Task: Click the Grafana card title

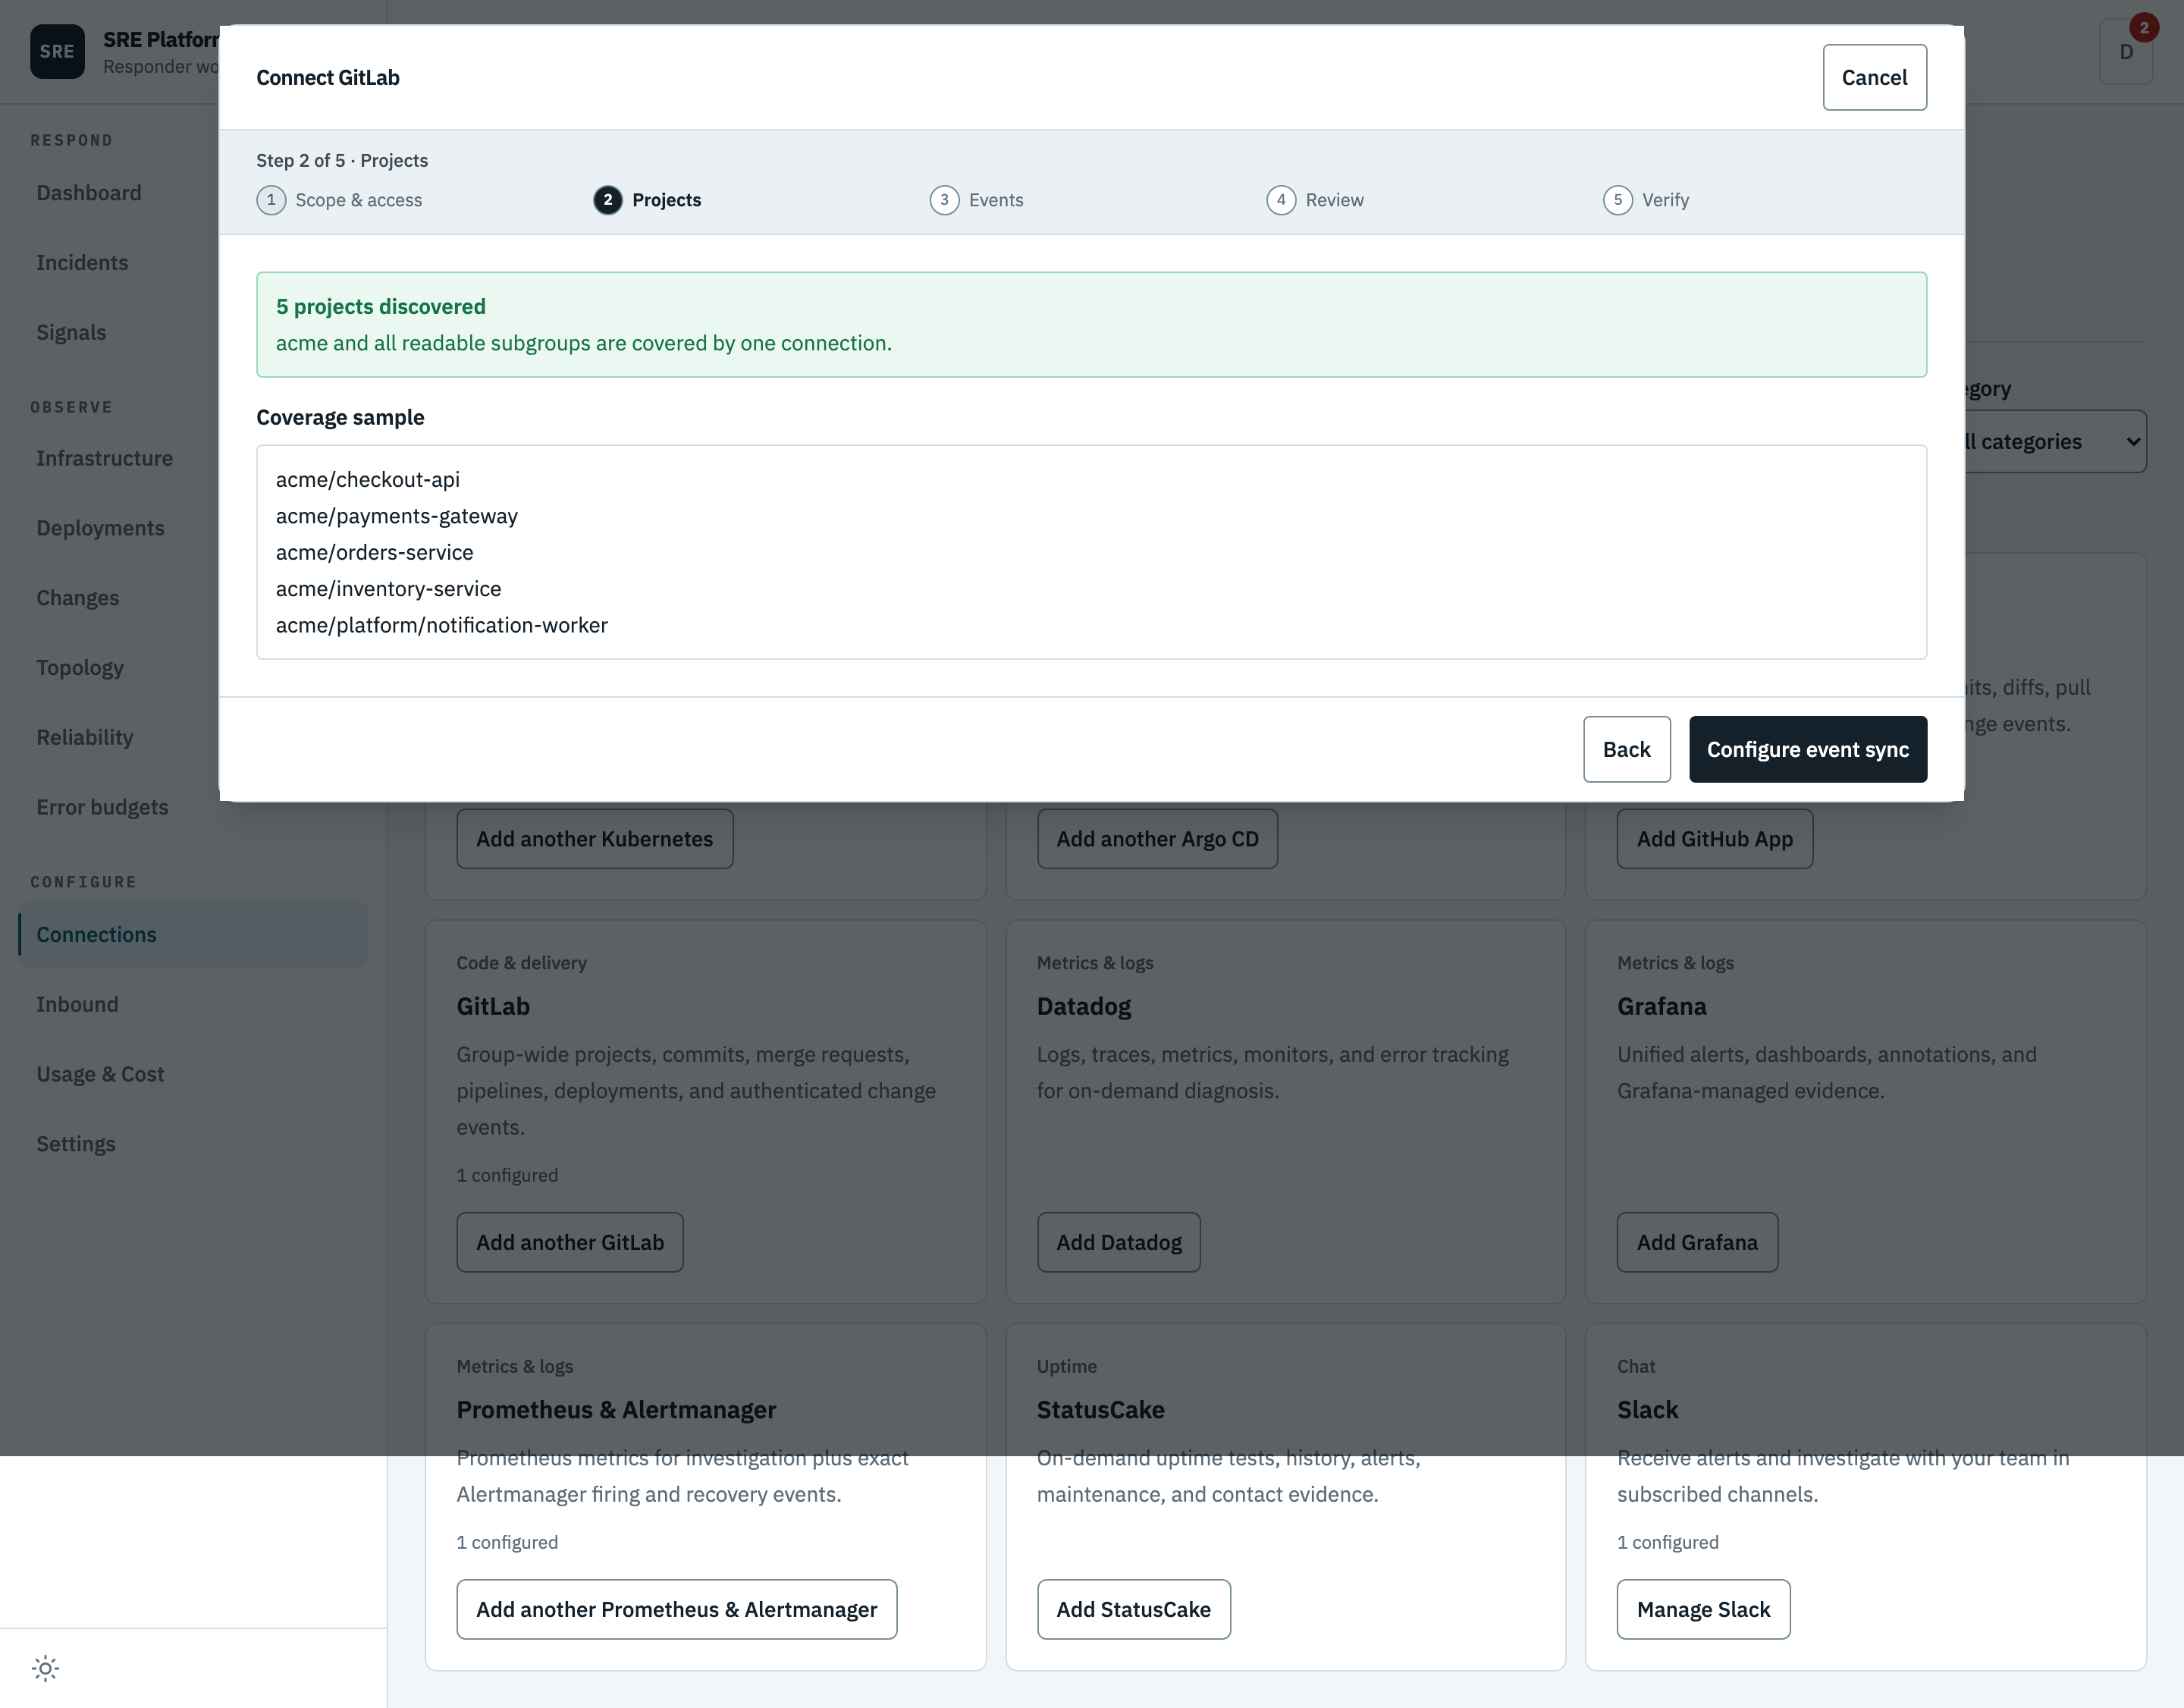Action: [x=1661, y=1006]
